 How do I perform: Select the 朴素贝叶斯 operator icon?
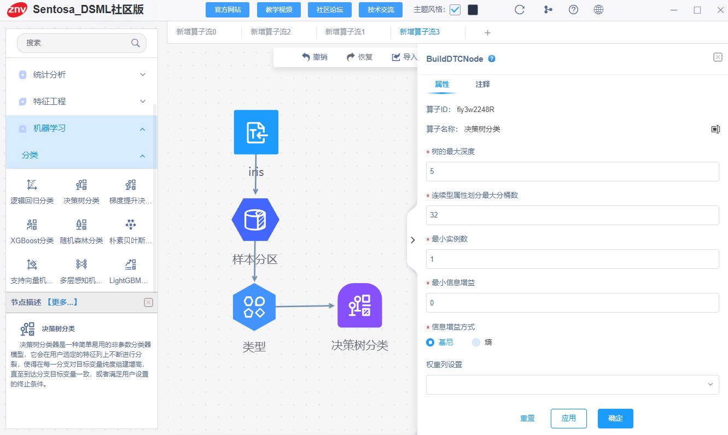(x=131, y=225)
